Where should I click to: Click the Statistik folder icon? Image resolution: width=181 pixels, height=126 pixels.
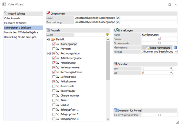[53, 39]
